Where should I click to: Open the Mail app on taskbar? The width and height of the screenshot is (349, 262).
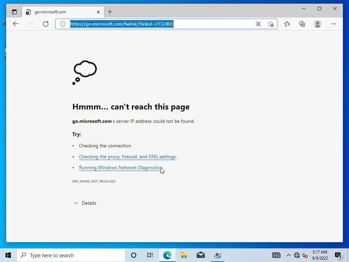pos(201,255)
